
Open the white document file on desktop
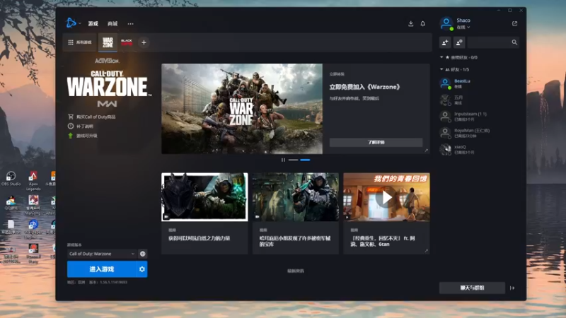pyautogui.click(x=11, y=227)
